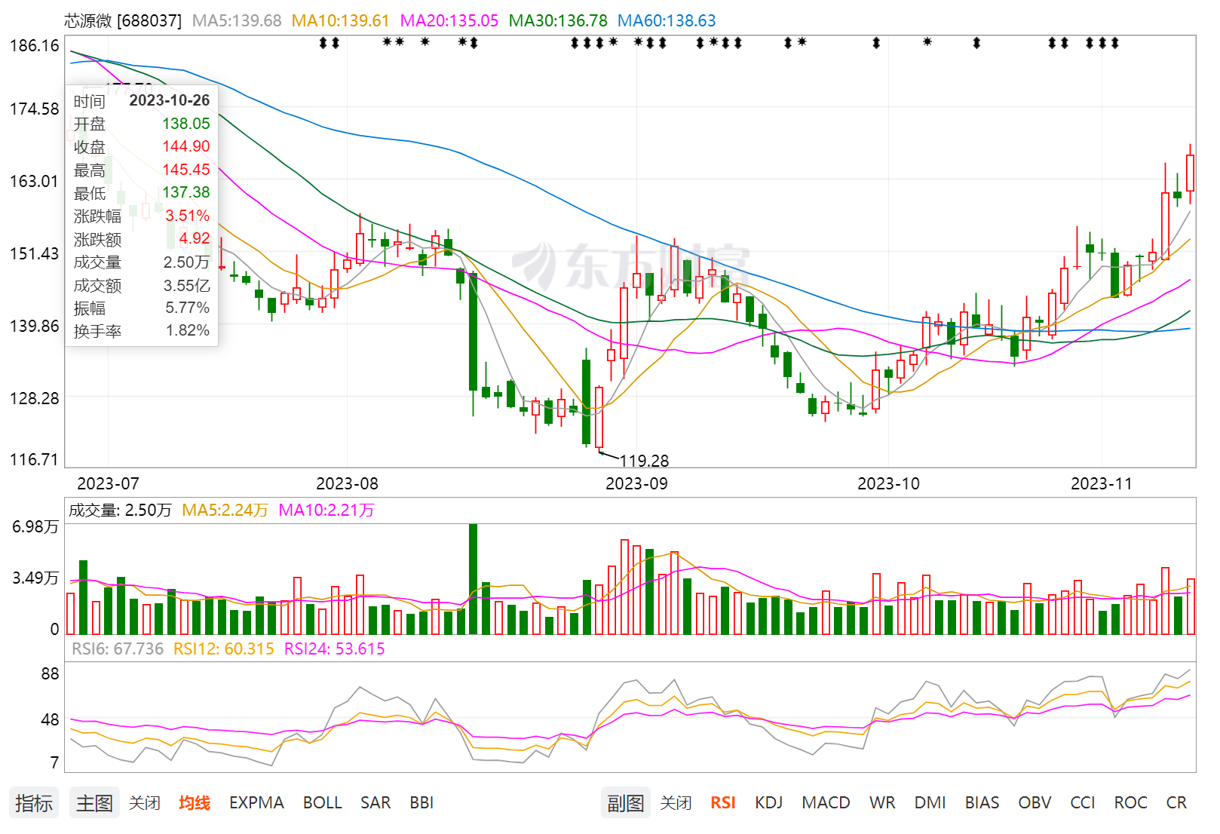Click the stock name 芯源微 [688037]

coord(123,21)
